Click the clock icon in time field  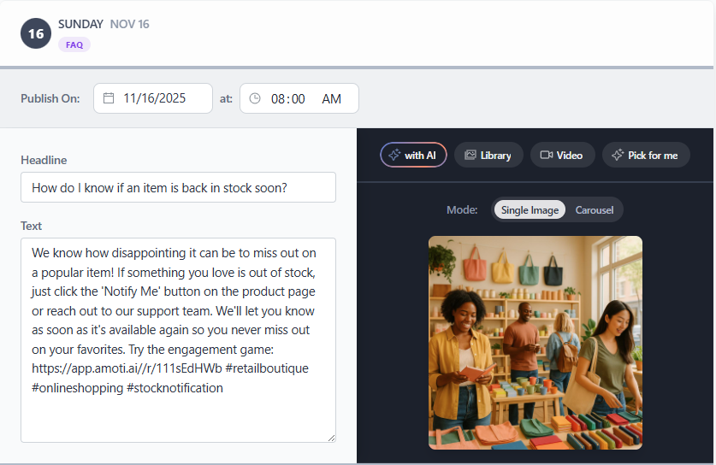tap(255, 98)
